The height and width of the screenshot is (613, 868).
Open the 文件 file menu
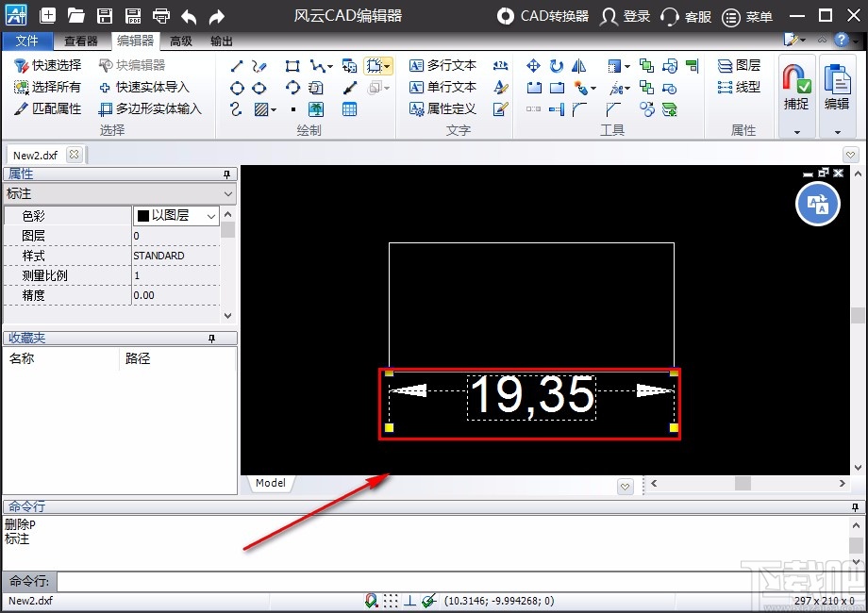[x=27, y=41]
